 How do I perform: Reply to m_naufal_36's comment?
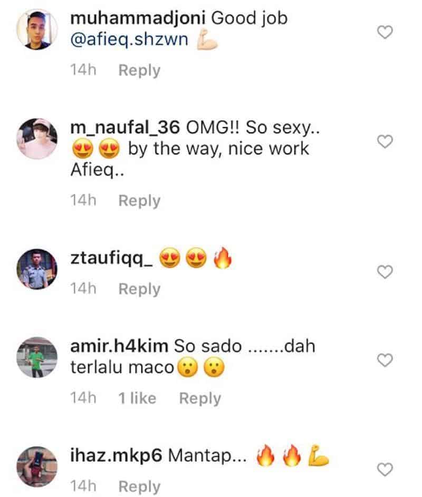pos(139,200)
